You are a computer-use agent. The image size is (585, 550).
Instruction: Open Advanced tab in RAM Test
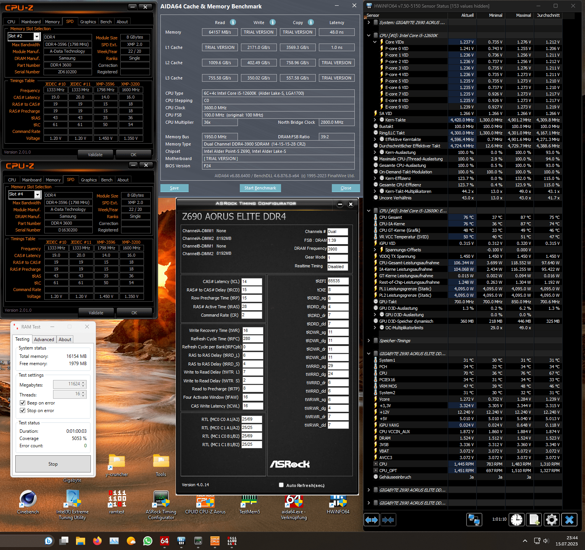pos(44,340)
